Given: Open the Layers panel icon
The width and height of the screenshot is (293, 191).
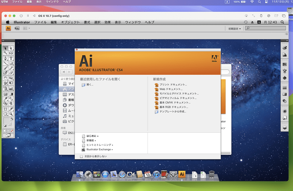Looking at the screenshot, I should coord(285,128).
